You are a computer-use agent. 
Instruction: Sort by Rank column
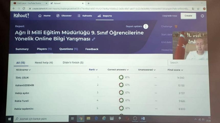tap(93, 70)
